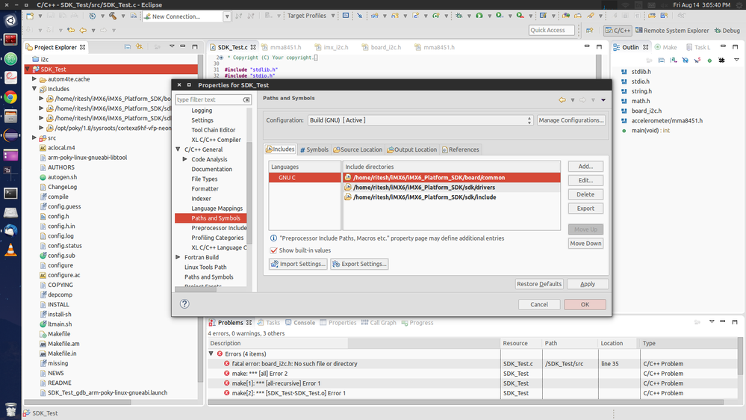The image size is (746, 420).
Task: Click the back arrow in Paths and Symbols header
Action: pyautogui.click(x=562, y=100)
